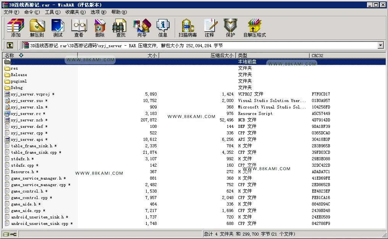Click the status bar totals text
The height and width of the screenshot is (239, 388).
249,234
